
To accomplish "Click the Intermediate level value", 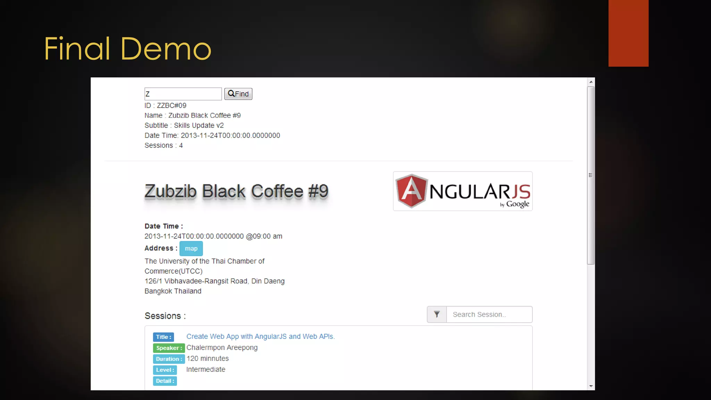I will 206,369.
